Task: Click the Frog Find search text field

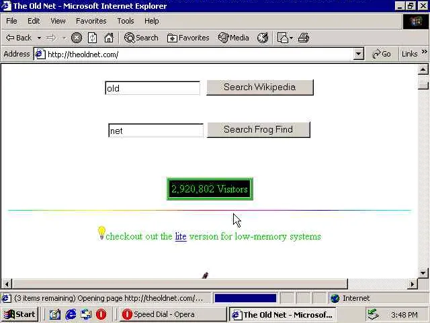Action: click(x=156, y=131)
